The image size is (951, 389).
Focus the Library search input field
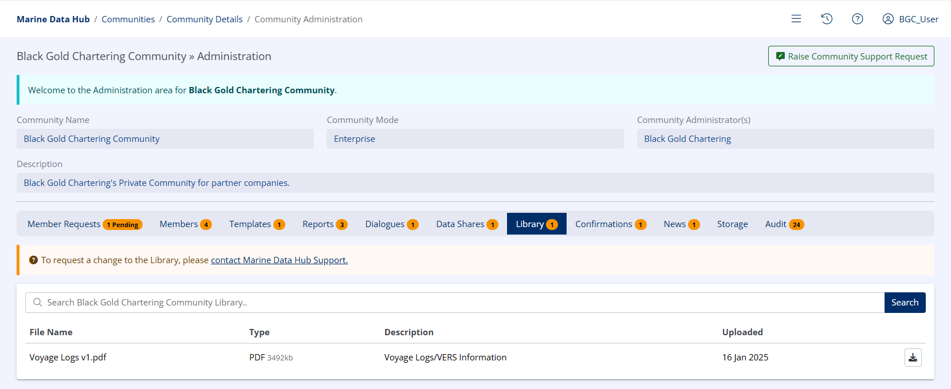pyautogui.click(x=458, y=303)
